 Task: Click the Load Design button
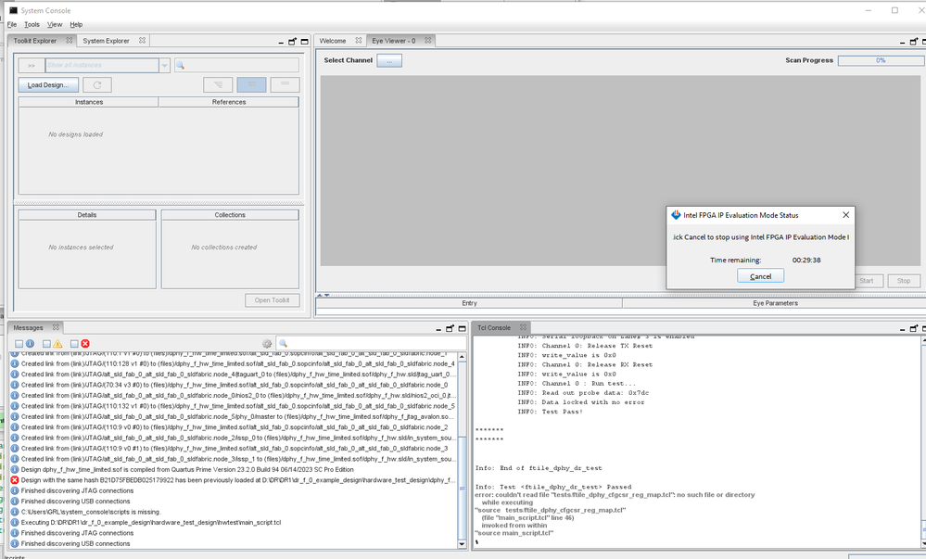pyautogui.click(x=46, y=84)
